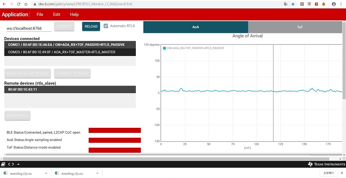346x178 pixels.
Task: Click the teal legend swatch in chart
Action: [164, 48]
